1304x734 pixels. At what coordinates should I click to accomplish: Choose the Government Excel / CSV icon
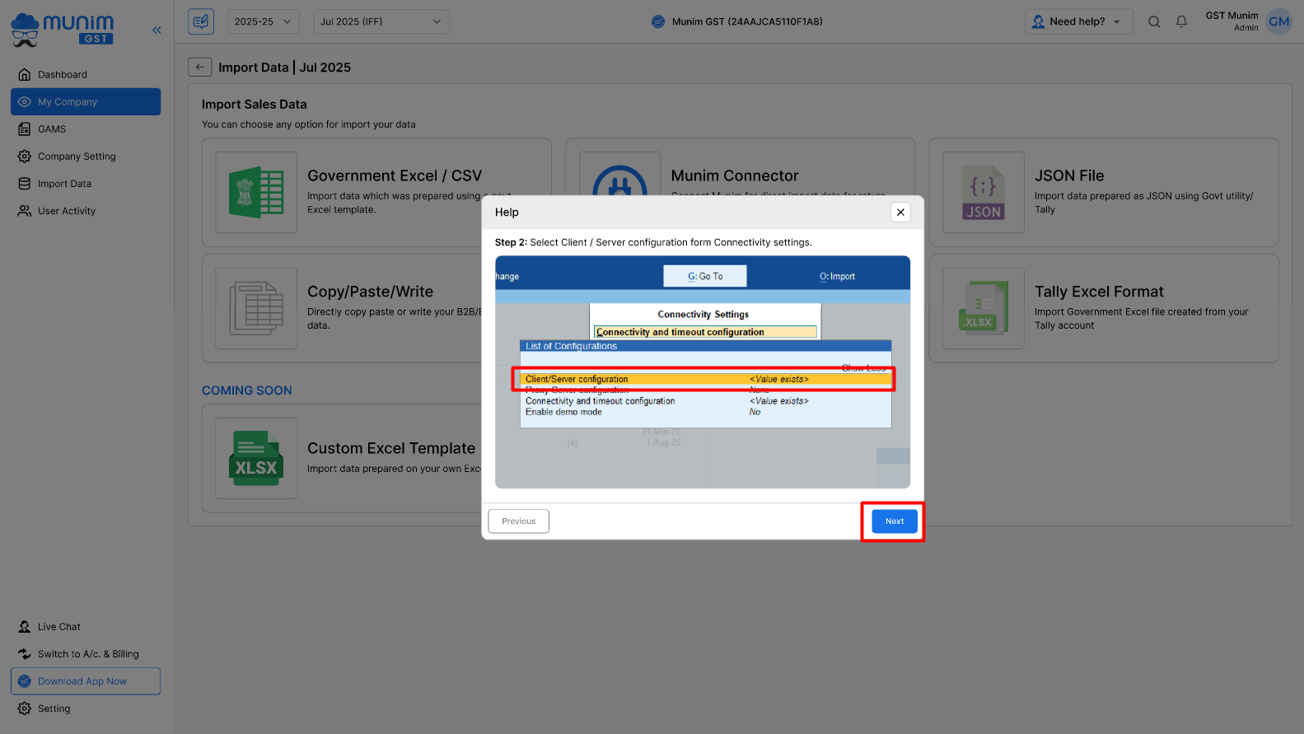[x=256, y=193]
